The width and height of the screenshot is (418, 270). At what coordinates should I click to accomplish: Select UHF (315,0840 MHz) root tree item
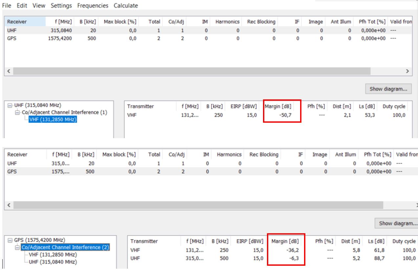pos(37,105)
